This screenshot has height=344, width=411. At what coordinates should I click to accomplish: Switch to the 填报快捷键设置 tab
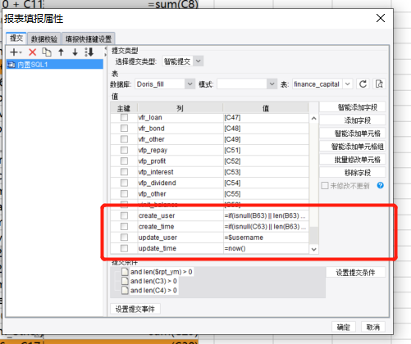(x=89, y=38)
